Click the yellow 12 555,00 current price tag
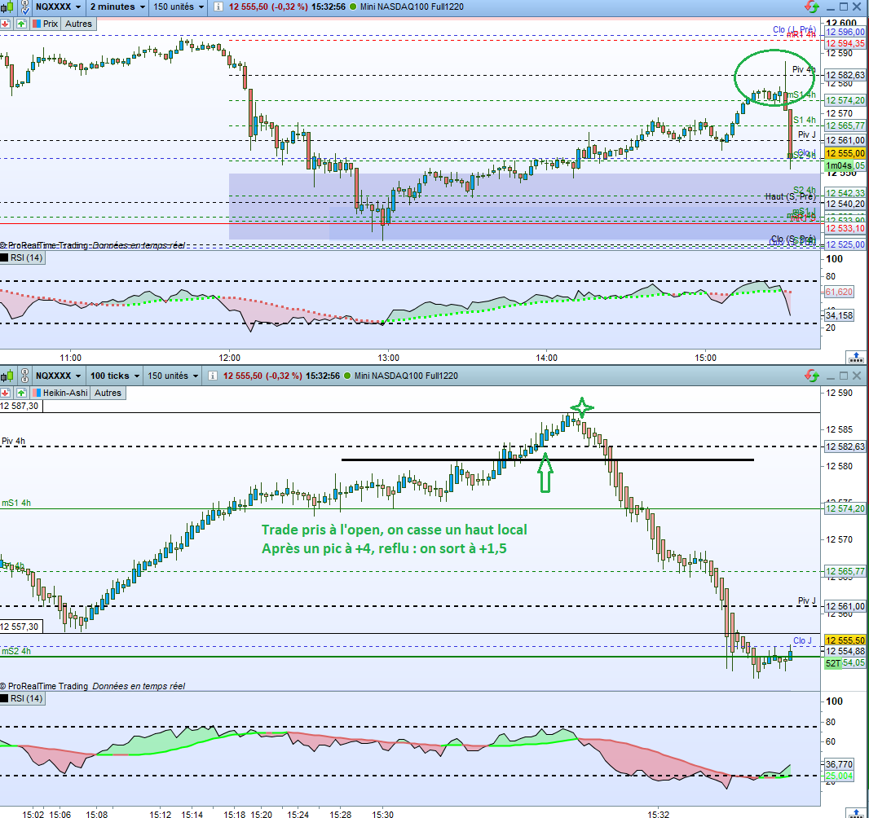The image size is (869, 818). (x=845, y=153)
